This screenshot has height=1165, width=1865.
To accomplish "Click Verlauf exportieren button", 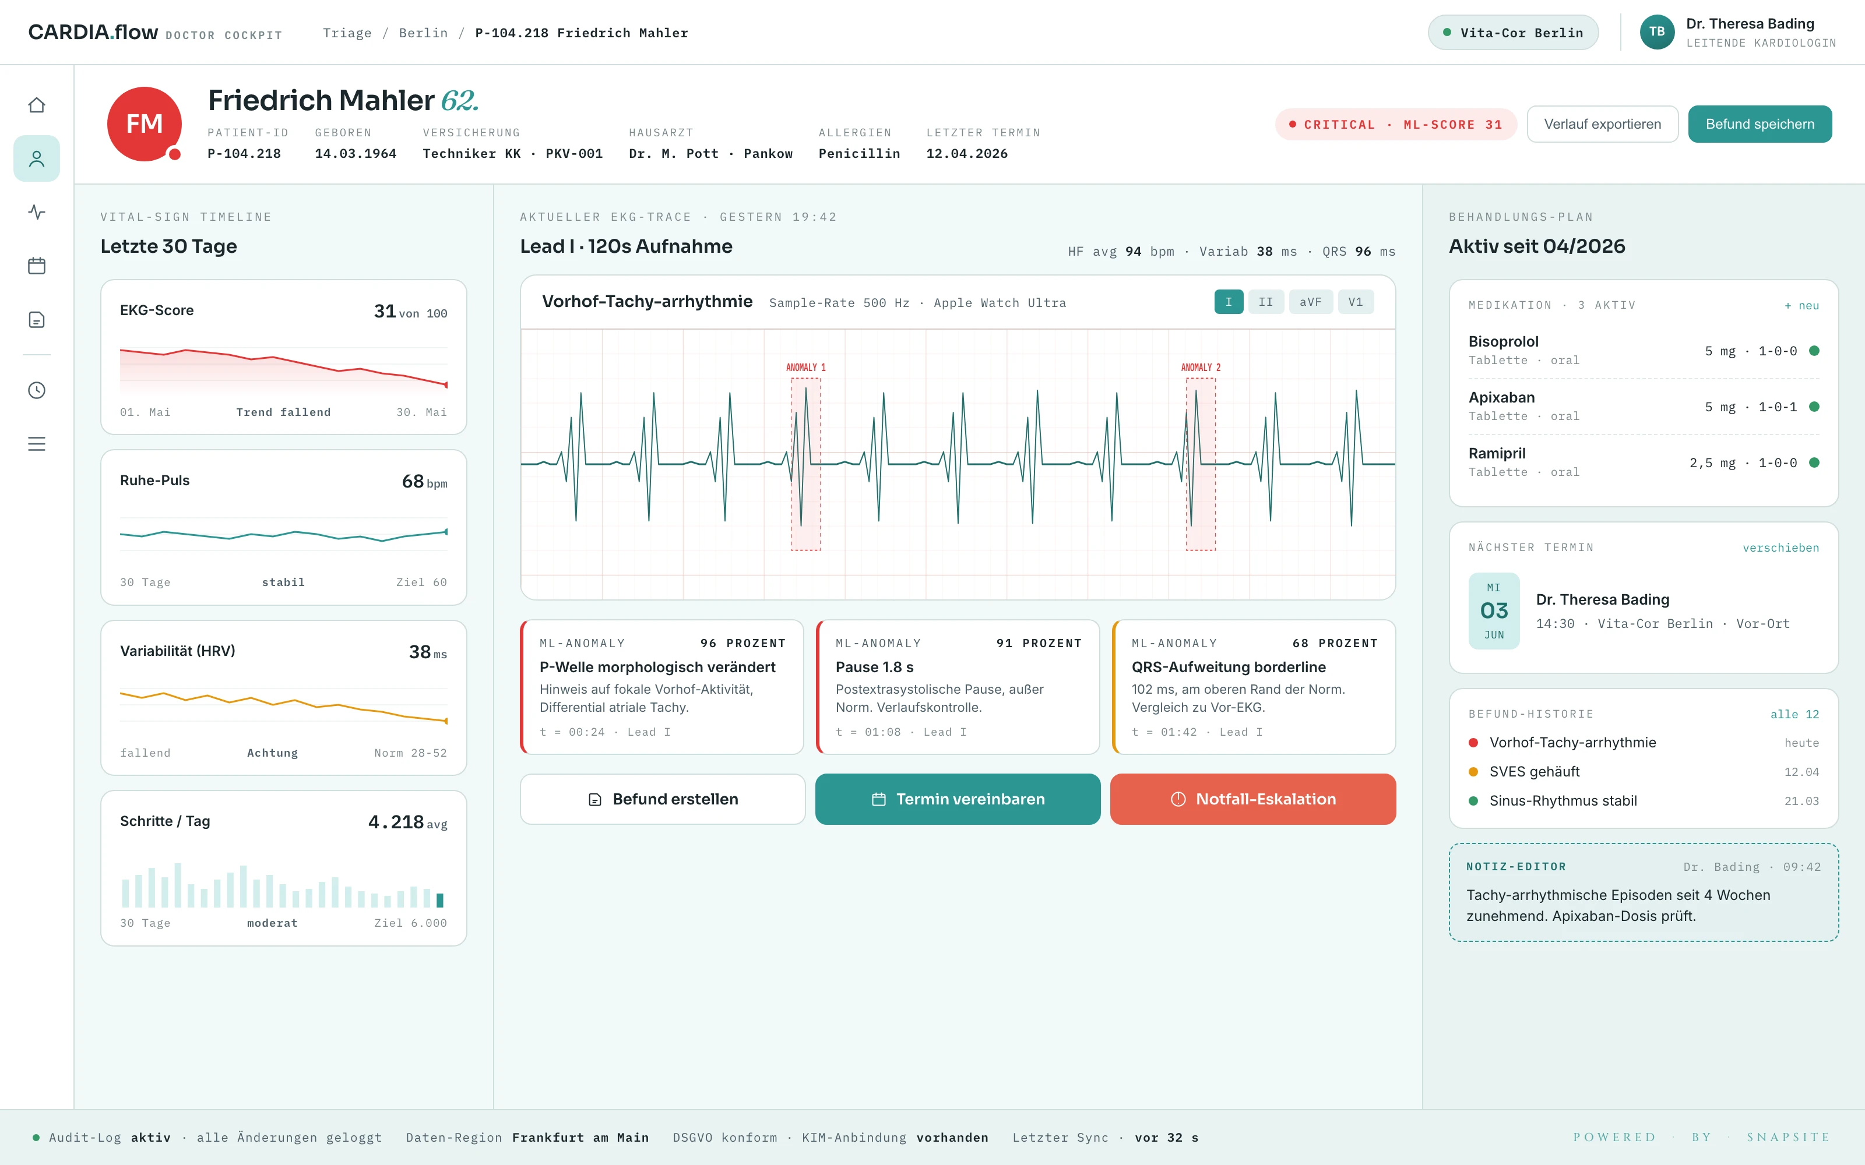I will tap(1602, 124).
